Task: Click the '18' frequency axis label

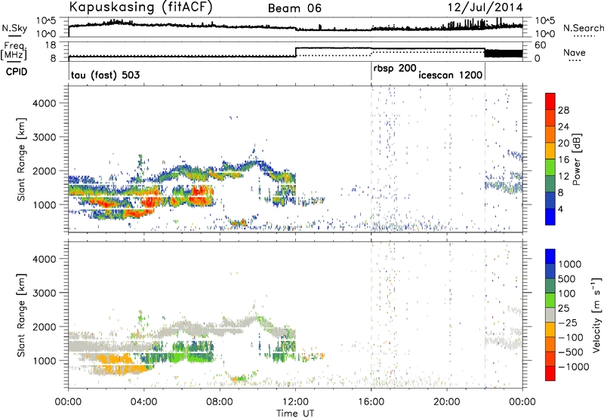Action: point(51,45)
